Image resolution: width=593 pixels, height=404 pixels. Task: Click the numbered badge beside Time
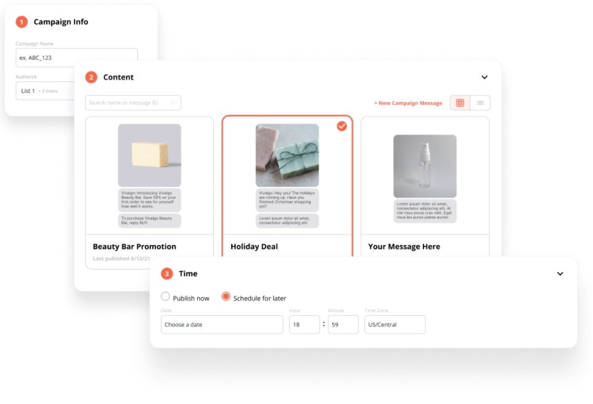(166, 274)
